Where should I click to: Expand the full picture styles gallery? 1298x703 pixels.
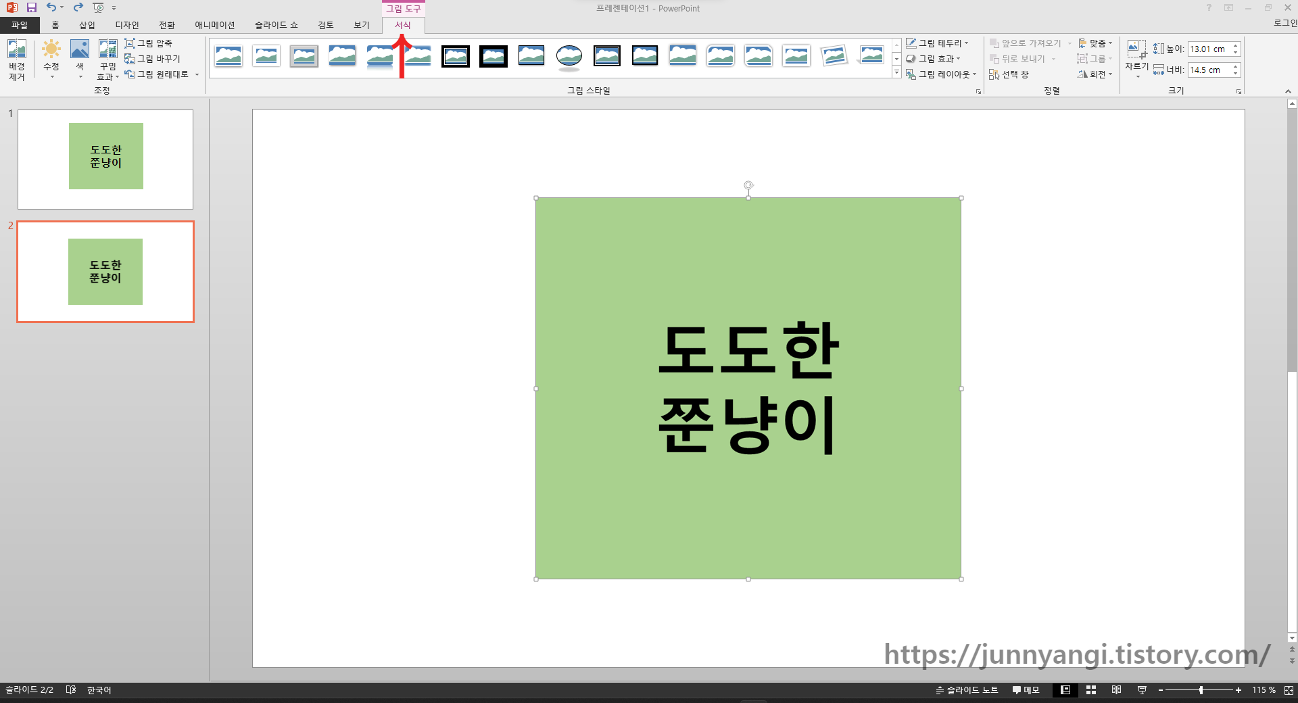pos(896,72)
